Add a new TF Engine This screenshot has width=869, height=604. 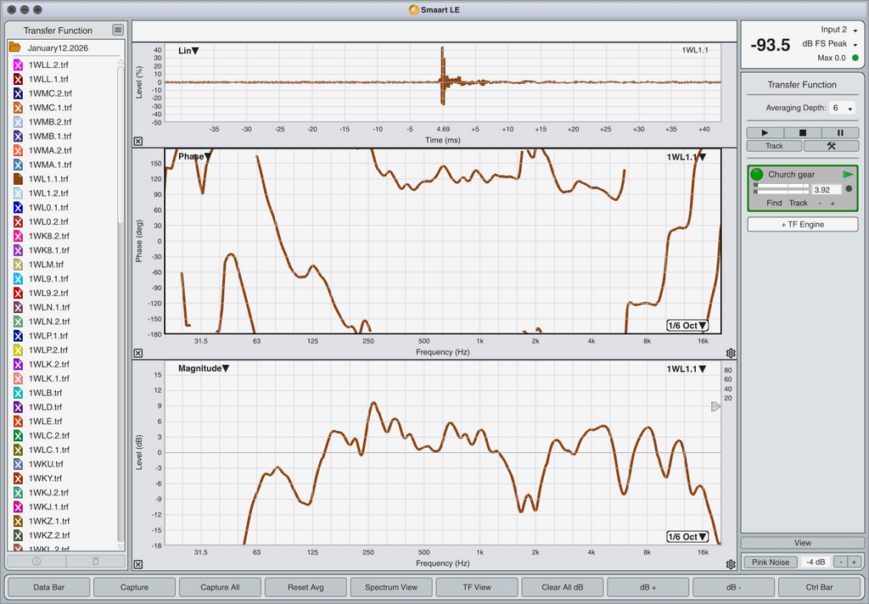click(x=802, y=224)
